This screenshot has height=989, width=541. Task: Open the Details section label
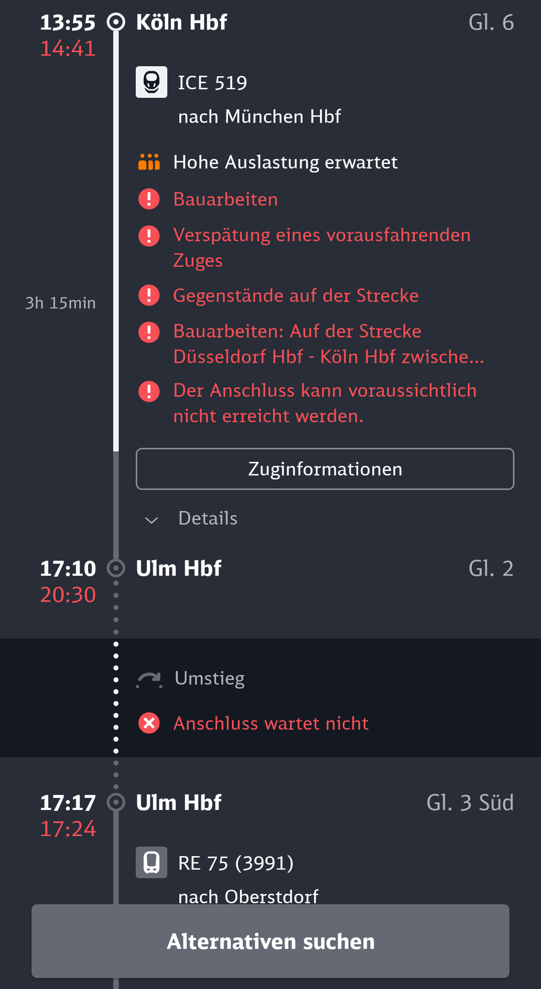(x=208, y=519)
